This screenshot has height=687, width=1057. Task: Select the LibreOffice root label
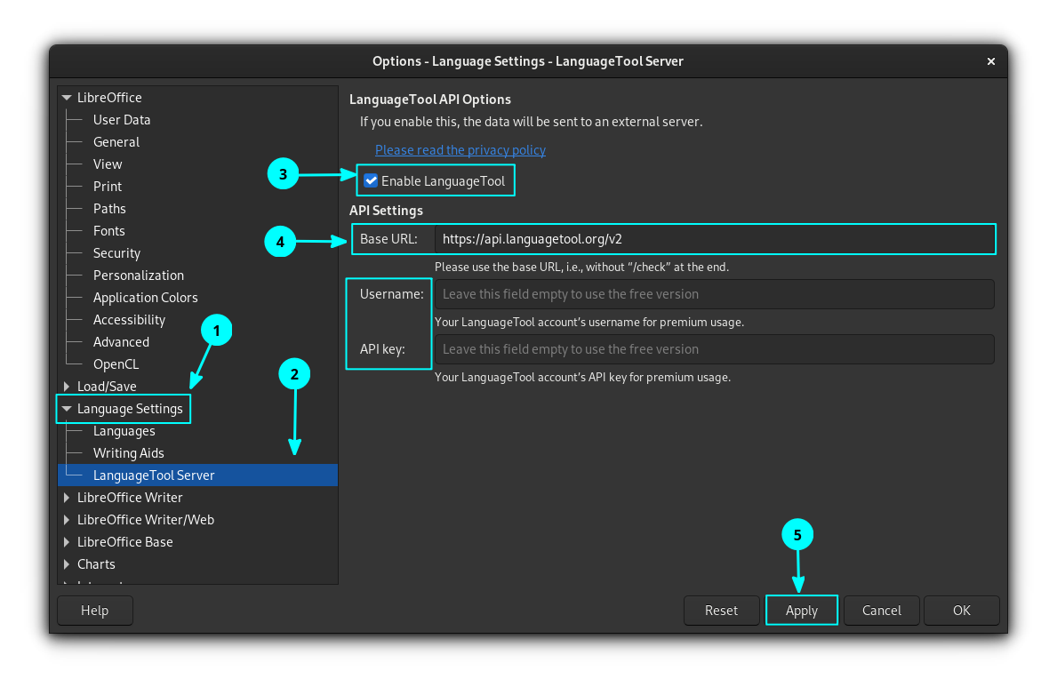coord(110,98)
